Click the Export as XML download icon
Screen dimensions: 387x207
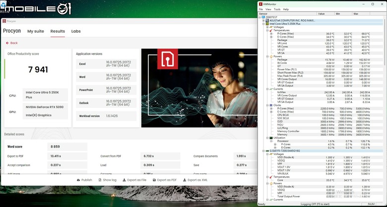pos(185,180)
